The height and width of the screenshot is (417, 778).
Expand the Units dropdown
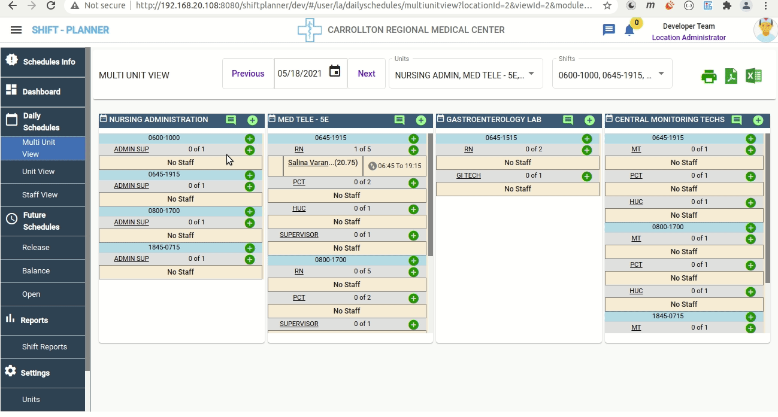click(x=531, y=74)
